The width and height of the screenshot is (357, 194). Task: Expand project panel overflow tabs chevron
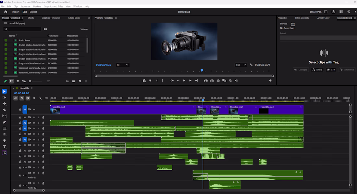[89, 18]
